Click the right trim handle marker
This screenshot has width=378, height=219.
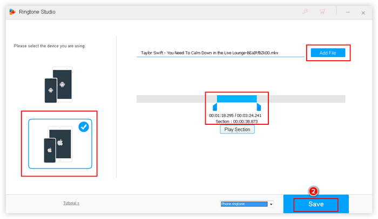pyautogui.click(x=259, y=107)
